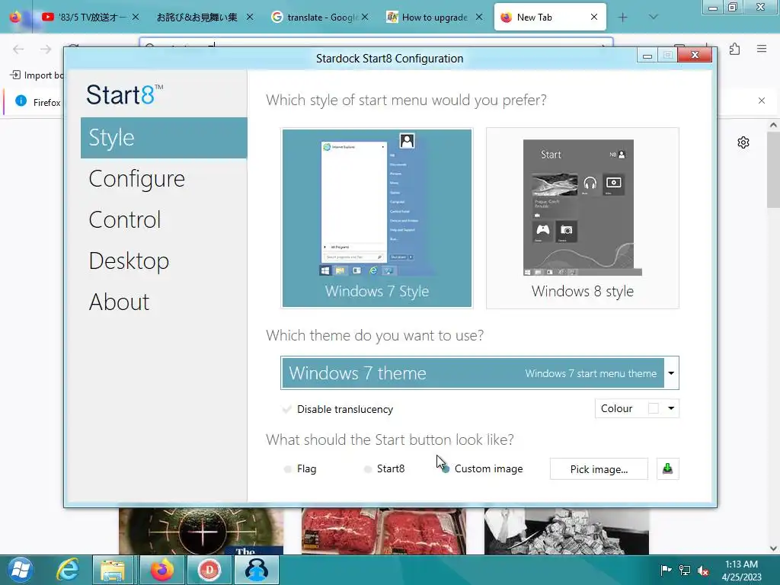This screenshot has height=585, width=780.
Task: Click the network tray icon
Action: pos(685,570)
